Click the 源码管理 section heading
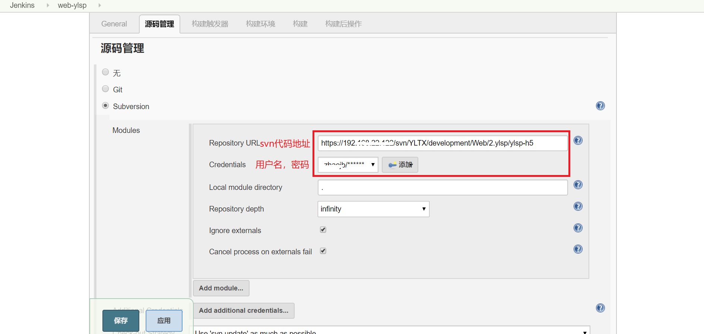This screenshot has height=334, width=704. [122, 48]
